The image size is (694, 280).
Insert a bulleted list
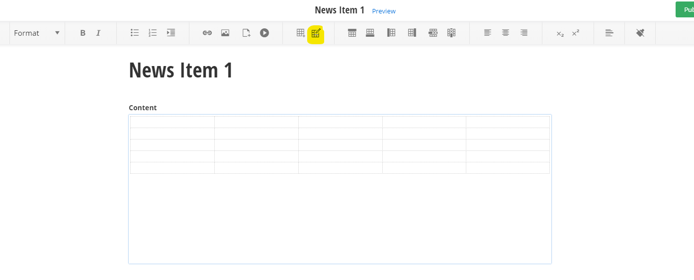pyautogui.click(x=135, y=33)
